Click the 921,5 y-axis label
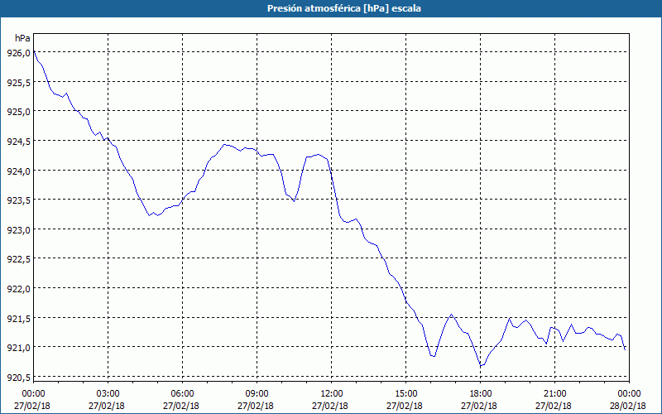The height and width of the screenshot is (414, 662). tap(18, 318)
